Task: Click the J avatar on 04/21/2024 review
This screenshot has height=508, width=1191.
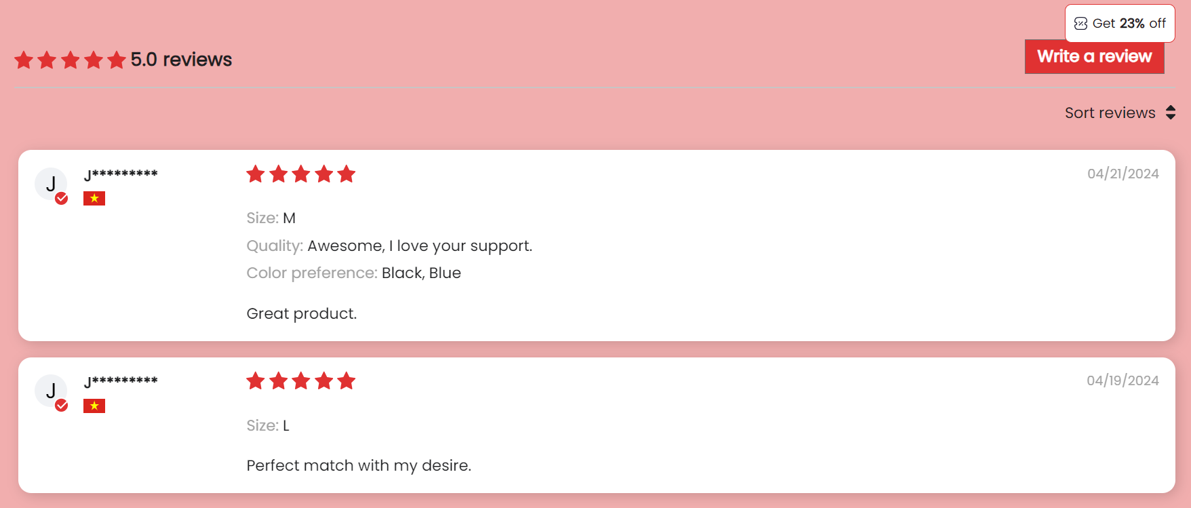Action: [51, 184]
